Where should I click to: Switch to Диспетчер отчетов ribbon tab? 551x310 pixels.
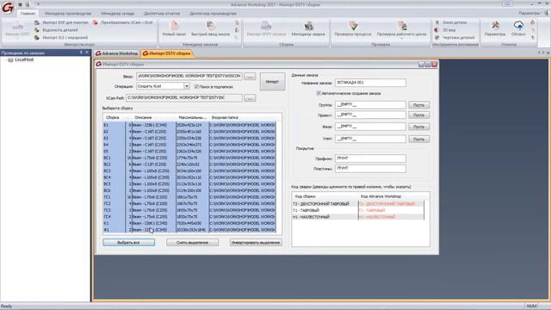162,14
